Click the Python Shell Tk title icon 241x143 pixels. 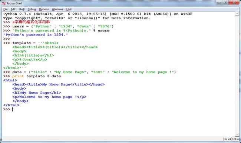pyautogui.click(x=4, y=3)
